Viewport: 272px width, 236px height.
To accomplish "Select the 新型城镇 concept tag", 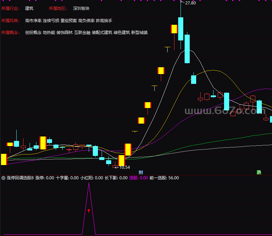I will pos(139,33).
